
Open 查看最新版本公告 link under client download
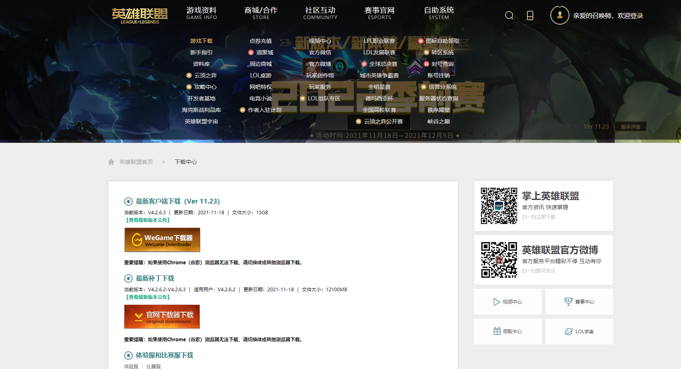pyautogui.click(x=148, y=220)
